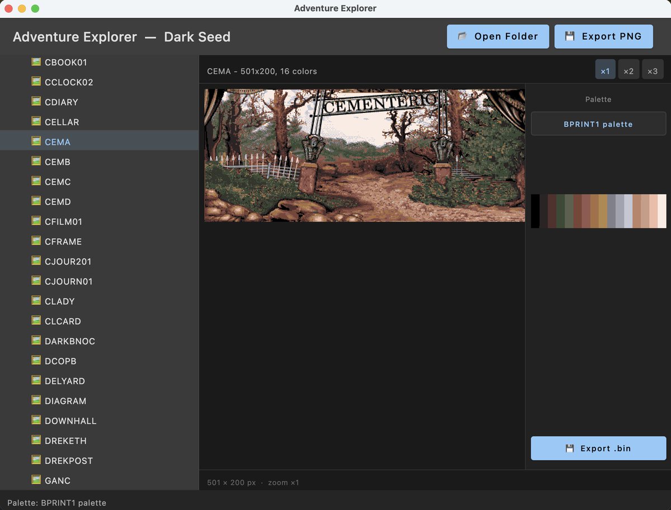Click the Open Folder button
Screen dimensions: 671x510
(498, 36)
